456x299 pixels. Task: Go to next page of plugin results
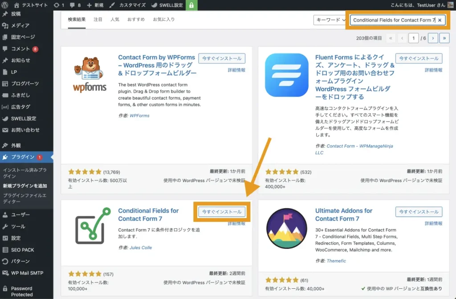pos(432,38)
